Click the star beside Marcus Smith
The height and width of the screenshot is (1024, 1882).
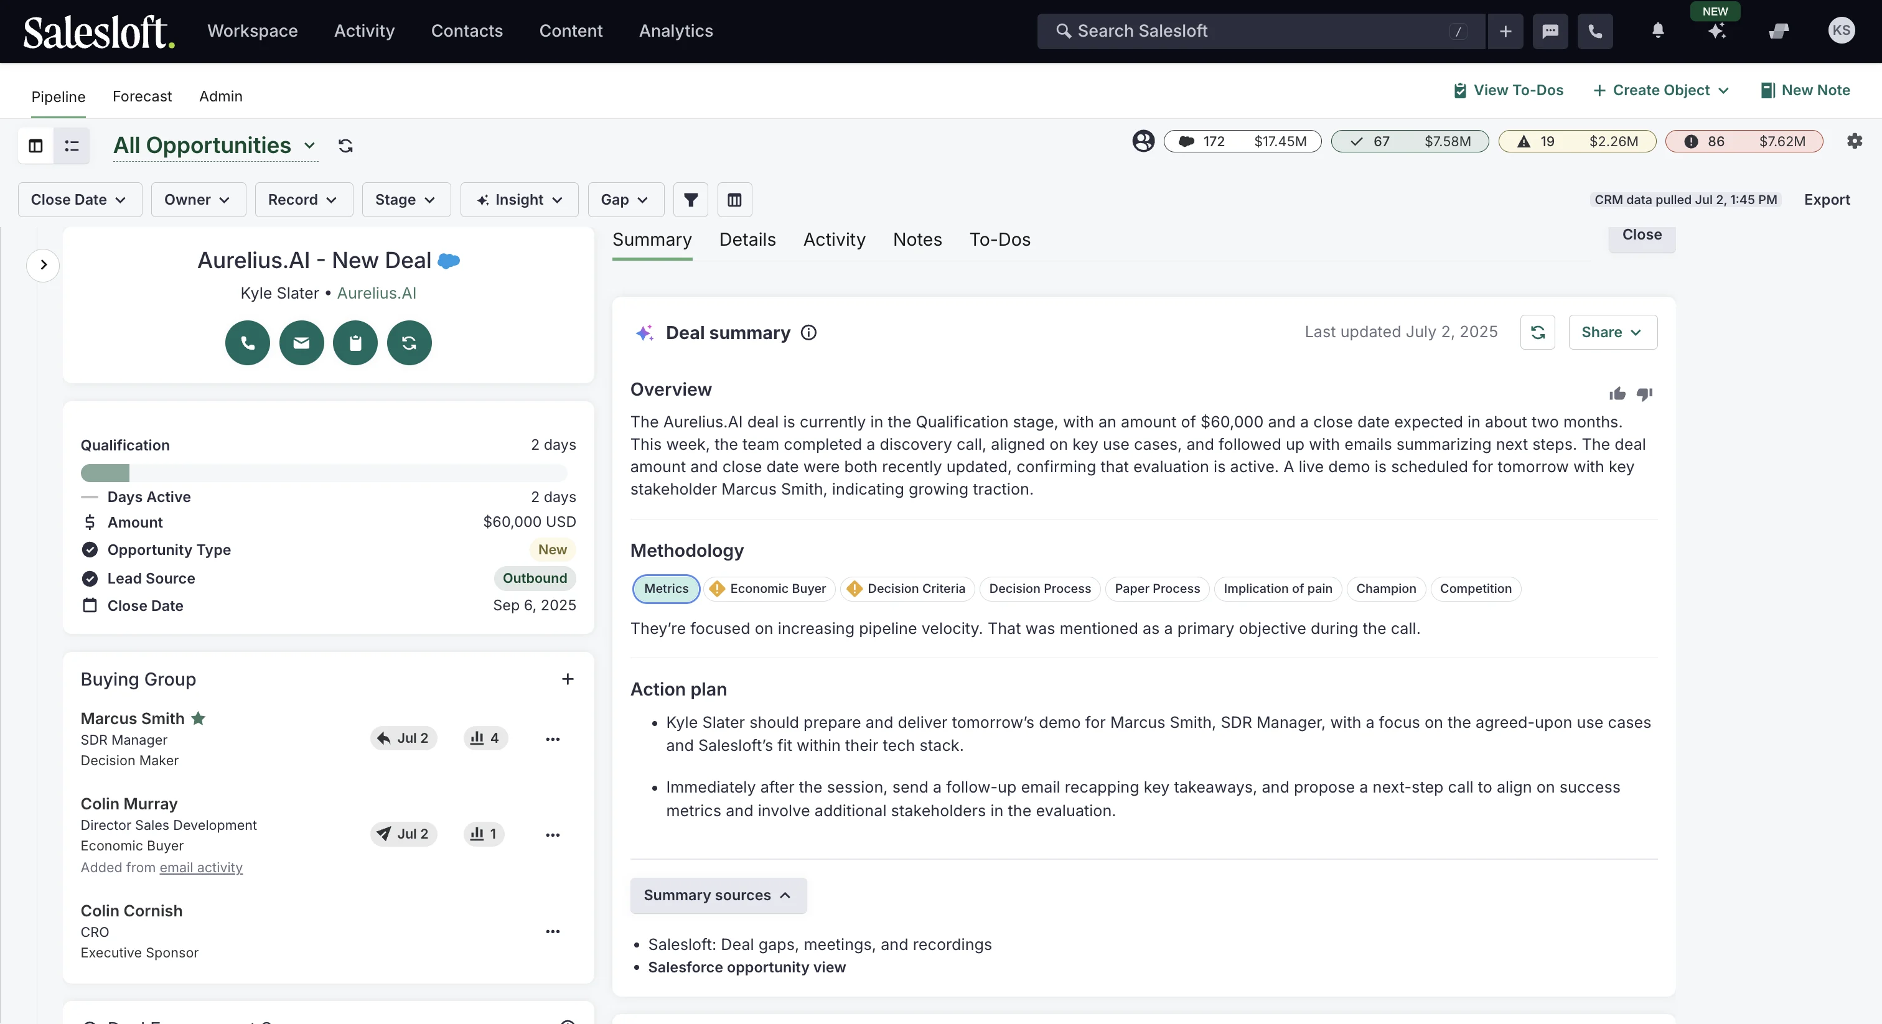click(x=198, y=718)
